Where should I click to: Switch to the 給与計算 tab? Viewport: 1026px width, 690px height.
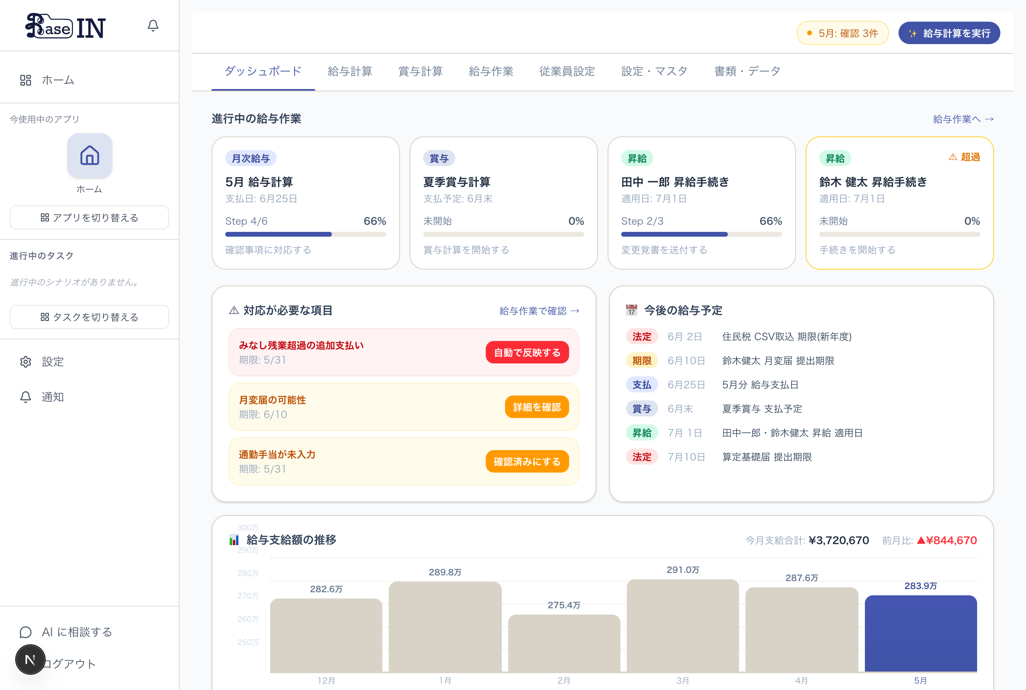click(350, 71)
